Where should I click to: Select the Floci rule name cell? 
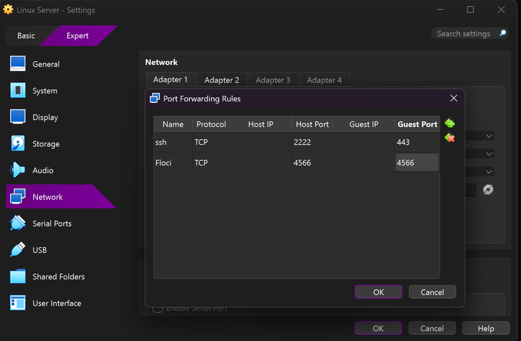(x=173, y=163)
